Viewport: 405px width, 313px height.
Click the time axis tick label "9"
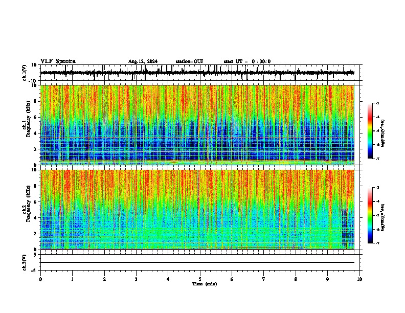coord(327,279)
